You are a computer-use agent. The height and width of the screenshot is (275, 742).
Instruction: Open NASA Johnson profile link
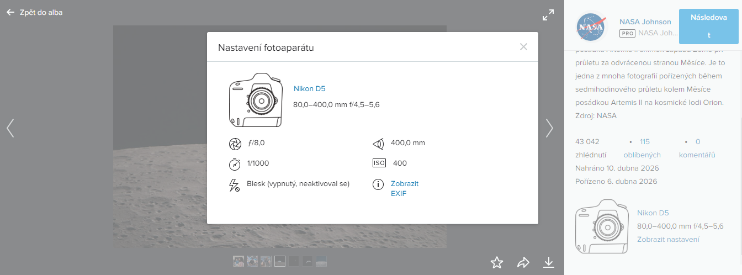[645, 22]
